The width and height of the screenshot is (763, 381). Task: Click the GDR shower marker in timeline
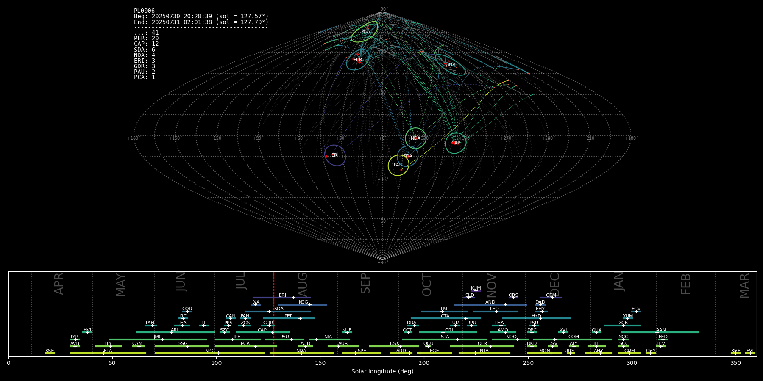pyautogui.click(x=269, y=326)
